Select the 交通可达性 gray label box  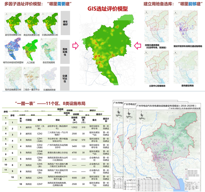point(65,78)
